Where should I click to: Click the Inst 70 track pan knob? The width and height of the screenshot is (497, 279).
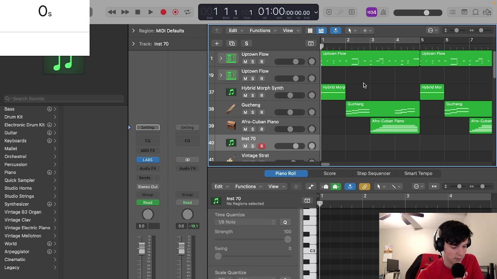(311, 146)
